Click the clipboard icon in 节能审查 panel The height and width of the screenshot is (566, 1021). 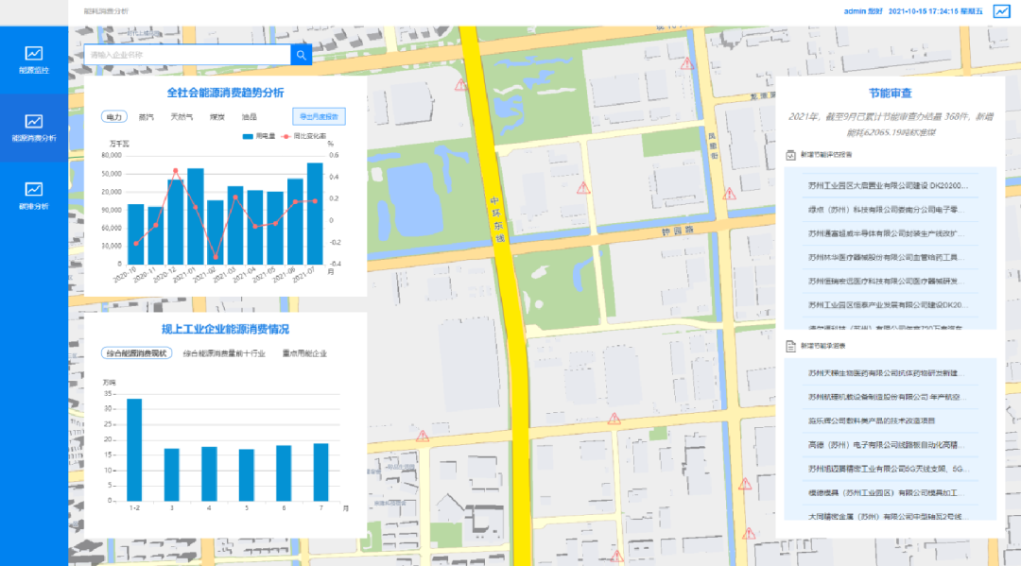791,154
